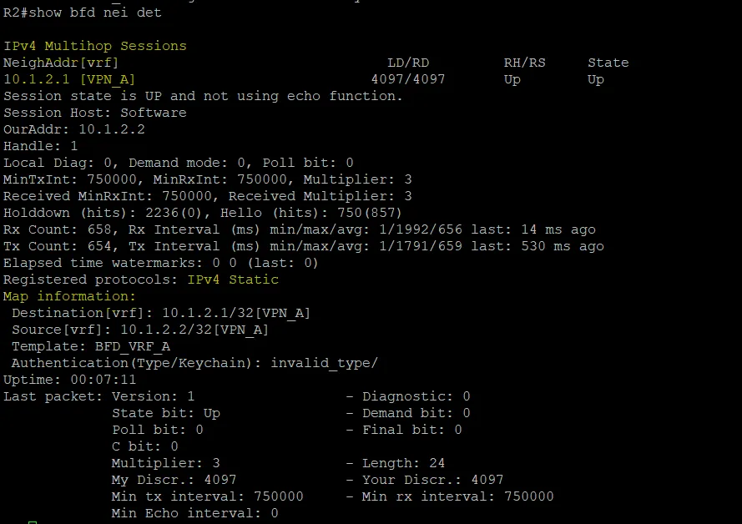Viewport: 742px width, 524px height.
Task: Click the RH/RS column header
Action: pos(524,63)
